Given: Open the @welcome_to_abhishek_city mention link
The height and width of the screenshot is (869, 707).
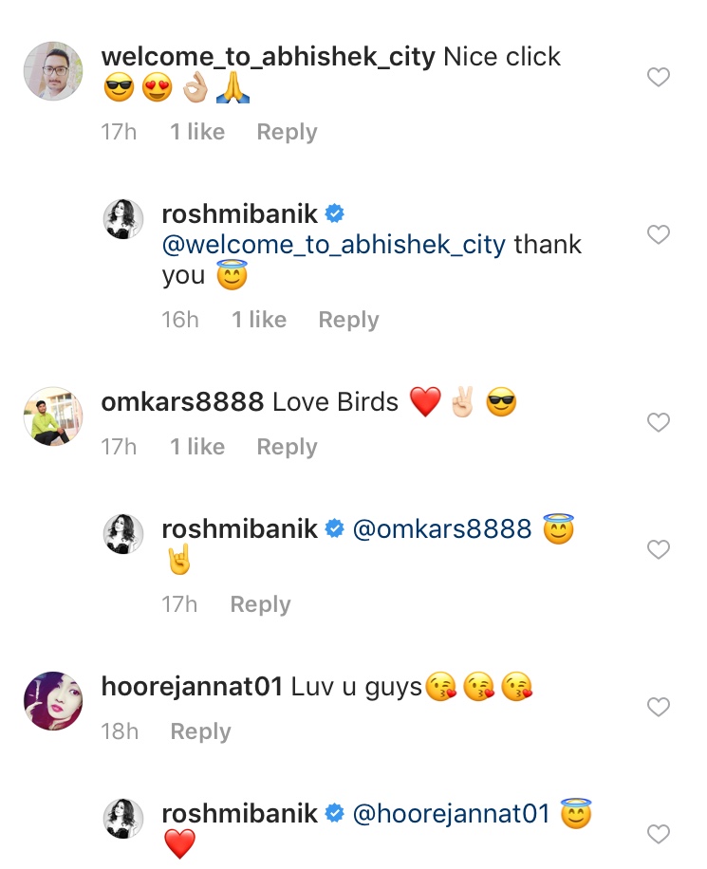Looking at the screenshot, I should point(334,245).
